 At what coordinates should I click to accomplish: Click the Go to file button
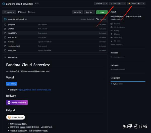(x=78, y=12)
